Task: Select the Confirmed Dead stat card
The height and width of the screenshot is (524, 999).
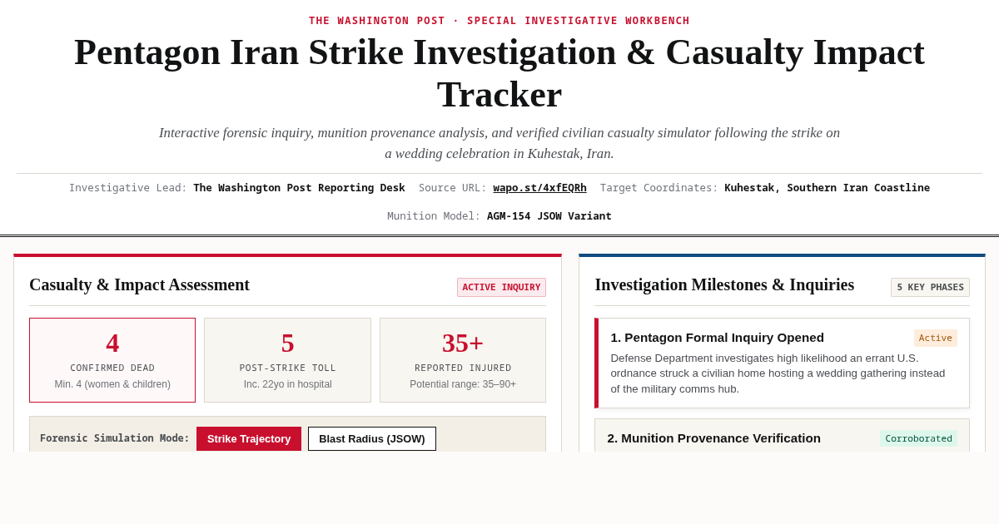Action: click(112, 360)
